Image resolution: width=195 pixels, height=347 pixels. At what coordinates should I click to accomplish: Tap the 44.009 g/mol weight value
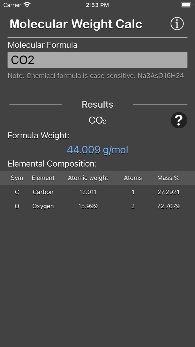click(97, 150)
